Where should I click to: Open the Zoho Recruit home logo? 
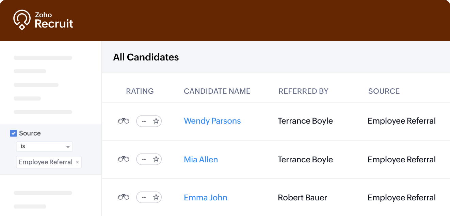(43, 20)
